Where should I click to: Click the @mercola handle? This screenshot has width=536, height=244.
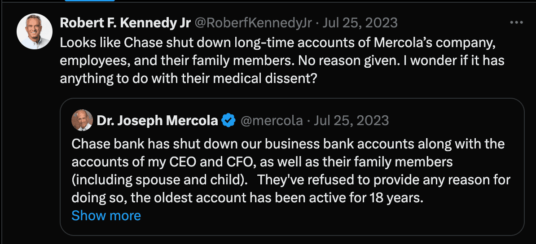271,121
